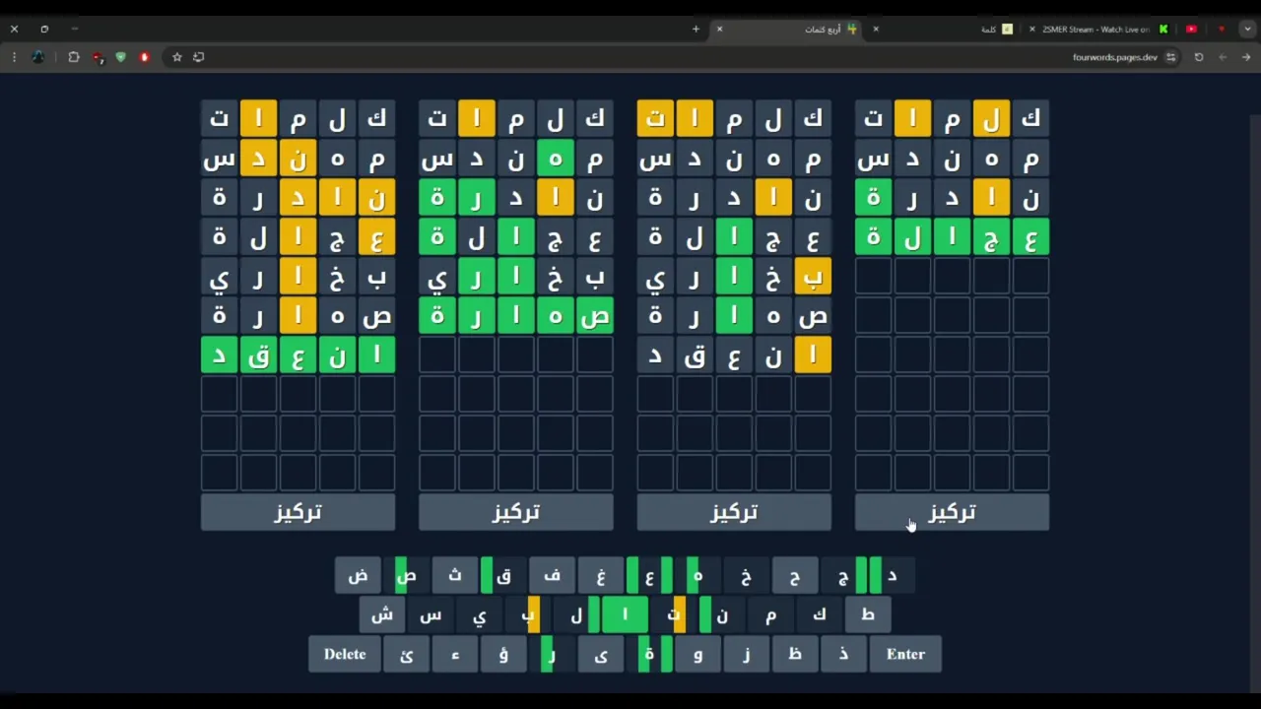This screenshot has height=709, width=1261.
Task: Switch to the pinned YouTube tab
Action: point(1191,30)
